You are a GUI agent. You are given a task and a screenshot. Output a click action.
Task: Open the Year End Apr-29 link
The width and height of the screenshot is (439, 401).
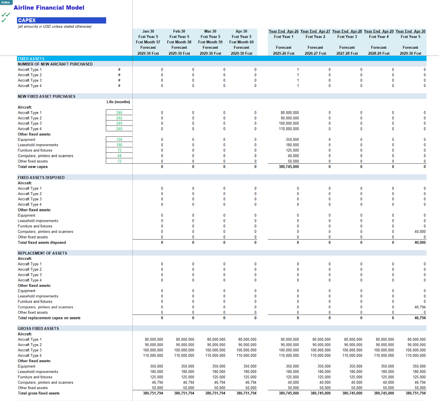click(x=379, y=31)
